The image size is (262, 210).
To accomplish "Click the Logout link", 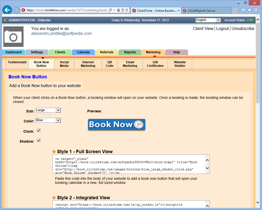I will pos(222,29).
